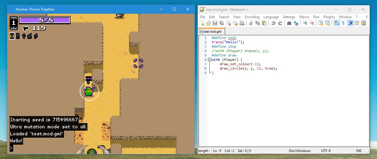Click the highlighted bullet ammo type icon
The width and height of the screenshot is (377, 159).
[12, 36]
